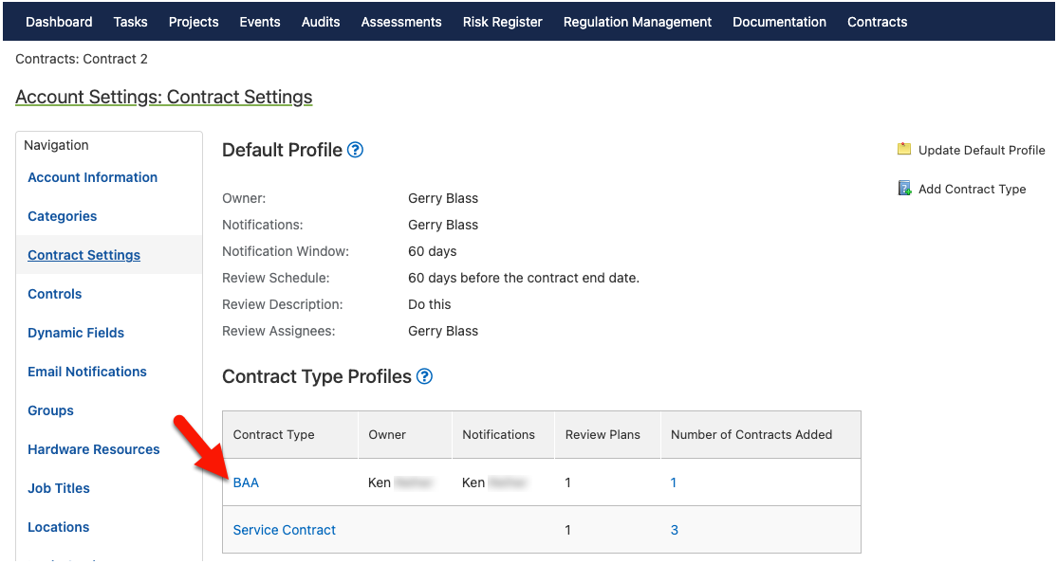1057x564 pixels.
Task: Click the Update Default Profile note icon
Action: point(904,150)
